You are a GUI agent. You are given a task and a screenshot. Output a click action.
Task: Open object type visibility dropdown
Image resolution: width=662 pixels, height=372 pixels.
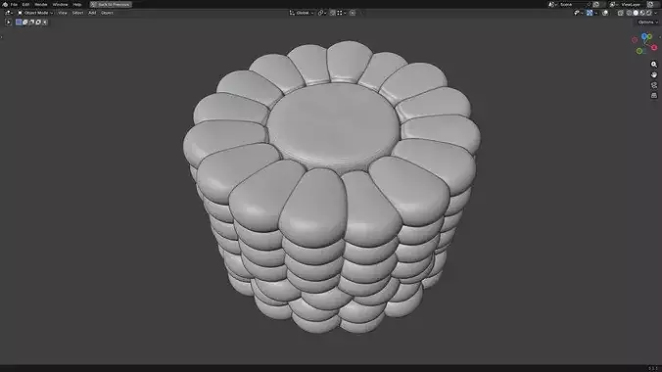click(578, 13)
